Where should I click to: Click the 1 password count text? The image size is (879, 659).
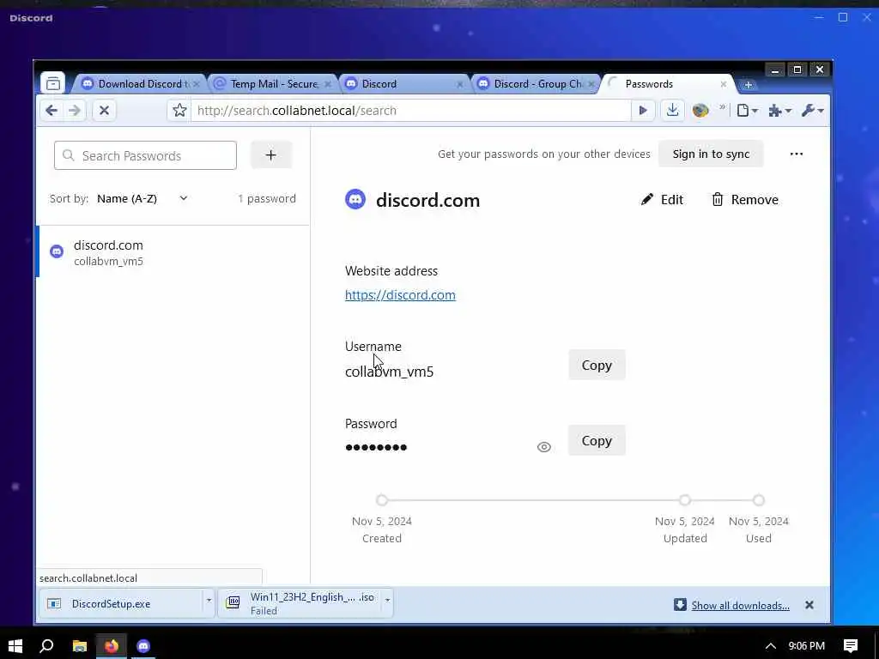(x=267, y=198)
